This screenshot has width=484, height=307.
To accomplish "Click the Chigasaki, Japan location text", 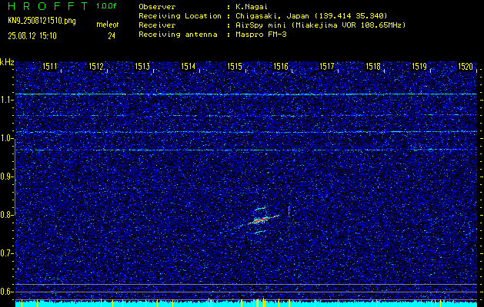I will pos(312,16).
